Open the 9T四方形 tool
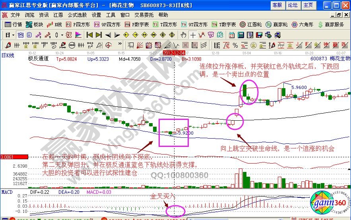Viewport: 351px width, 220px height. tap(194, 25)
